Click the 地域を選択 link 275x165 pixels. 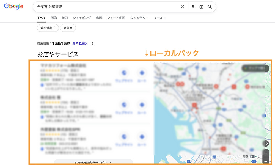point(80,43)
